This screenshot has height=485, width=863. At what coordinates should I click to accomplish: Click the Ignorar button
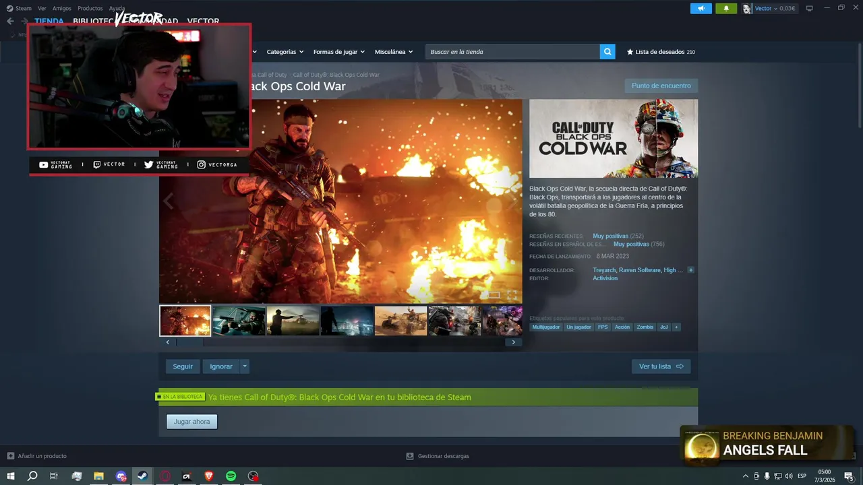click(221, 366)
